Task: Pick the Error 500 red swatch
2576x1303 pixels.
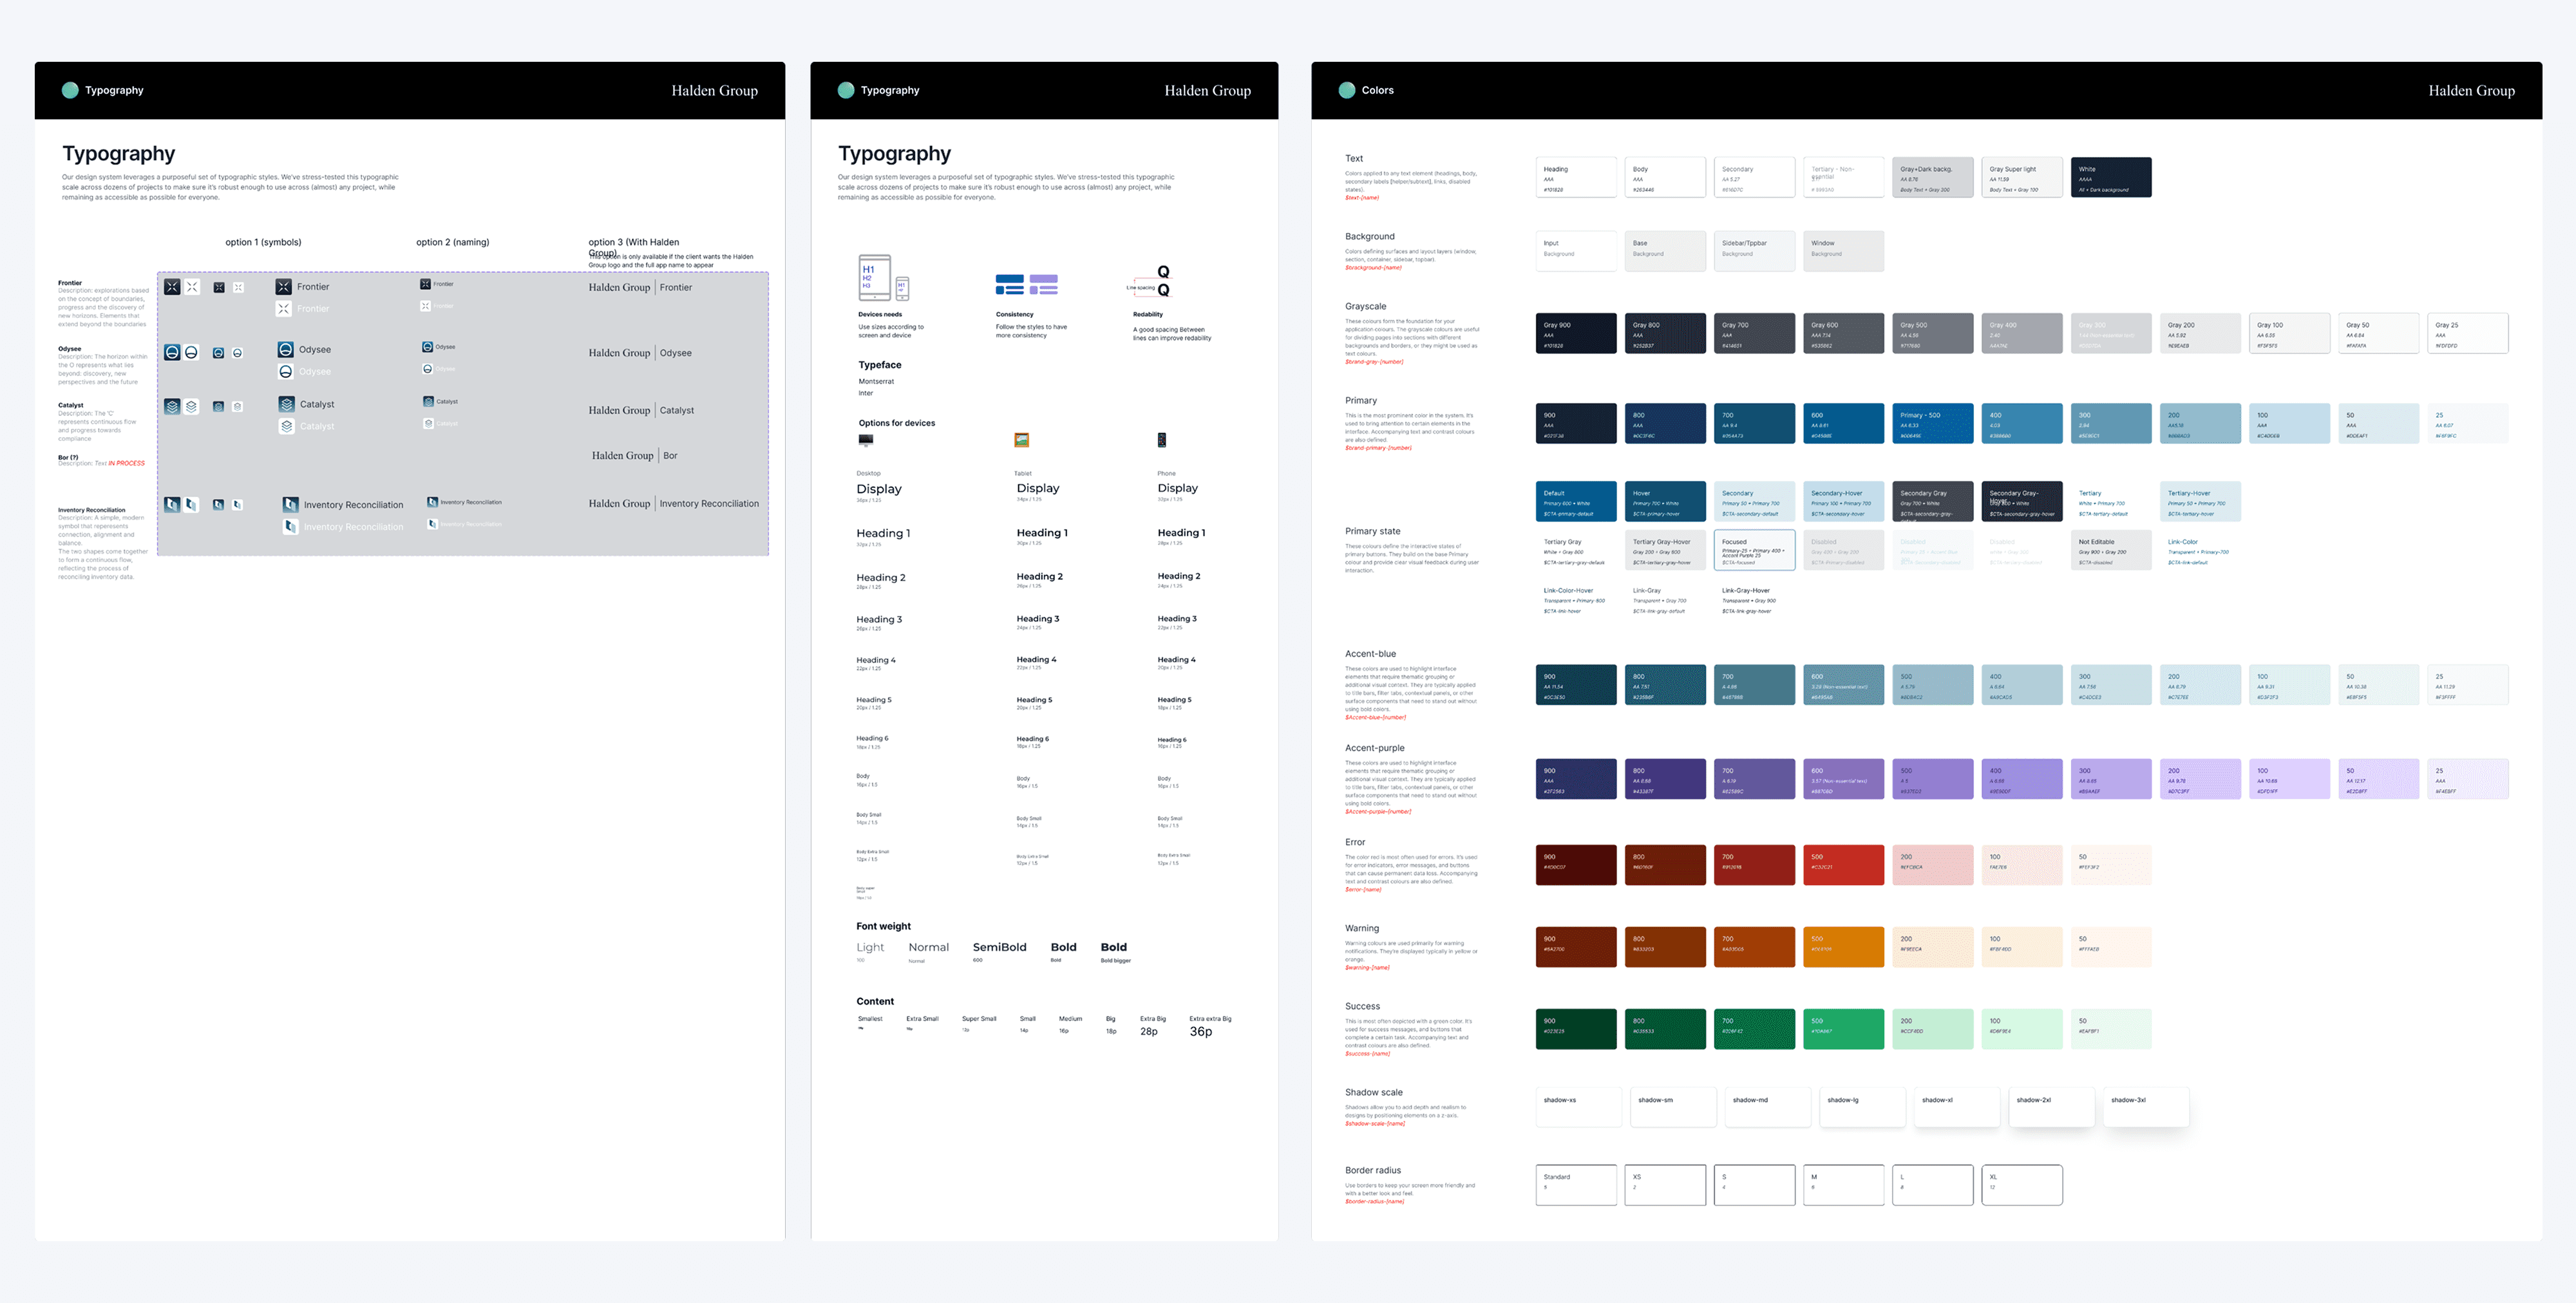Action: (x=1844, y=865)
